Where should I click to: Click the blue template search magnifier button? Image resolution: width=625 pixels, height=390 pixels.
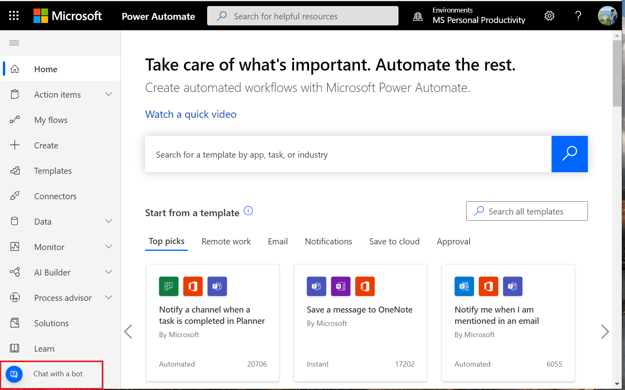(570, 154)
